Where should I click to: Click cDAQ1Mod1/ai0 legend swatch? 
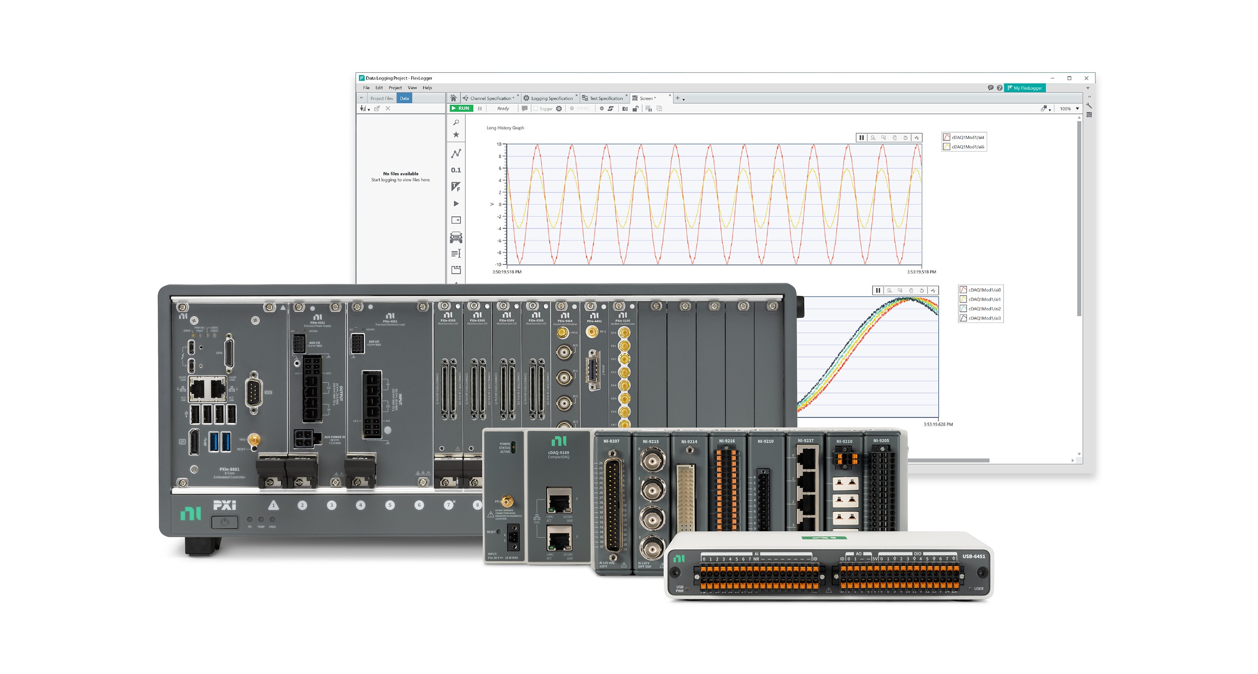963,290
